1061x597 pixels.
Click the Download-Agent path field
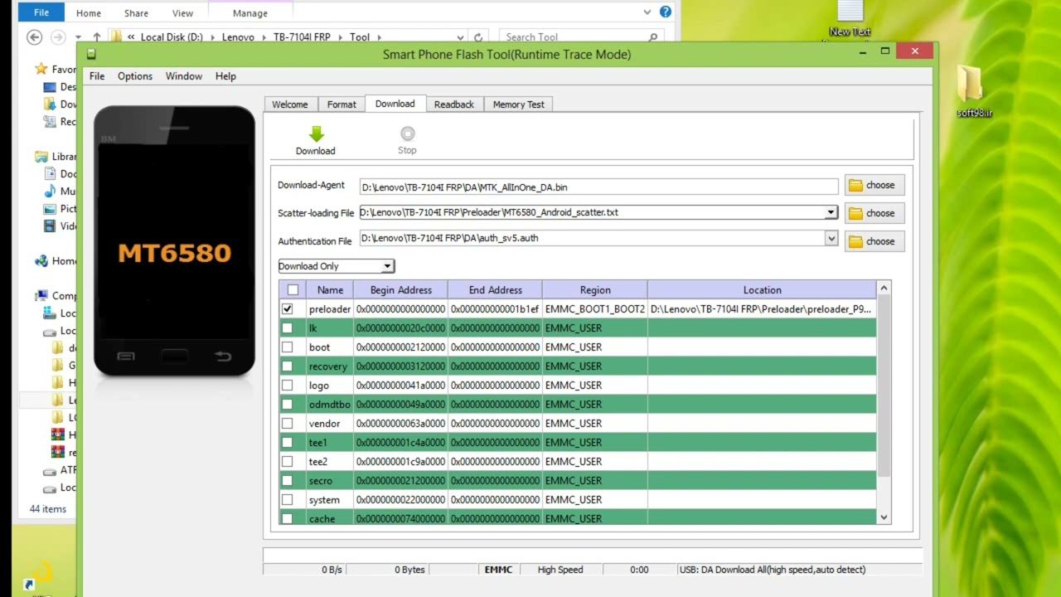coord(598,187)
